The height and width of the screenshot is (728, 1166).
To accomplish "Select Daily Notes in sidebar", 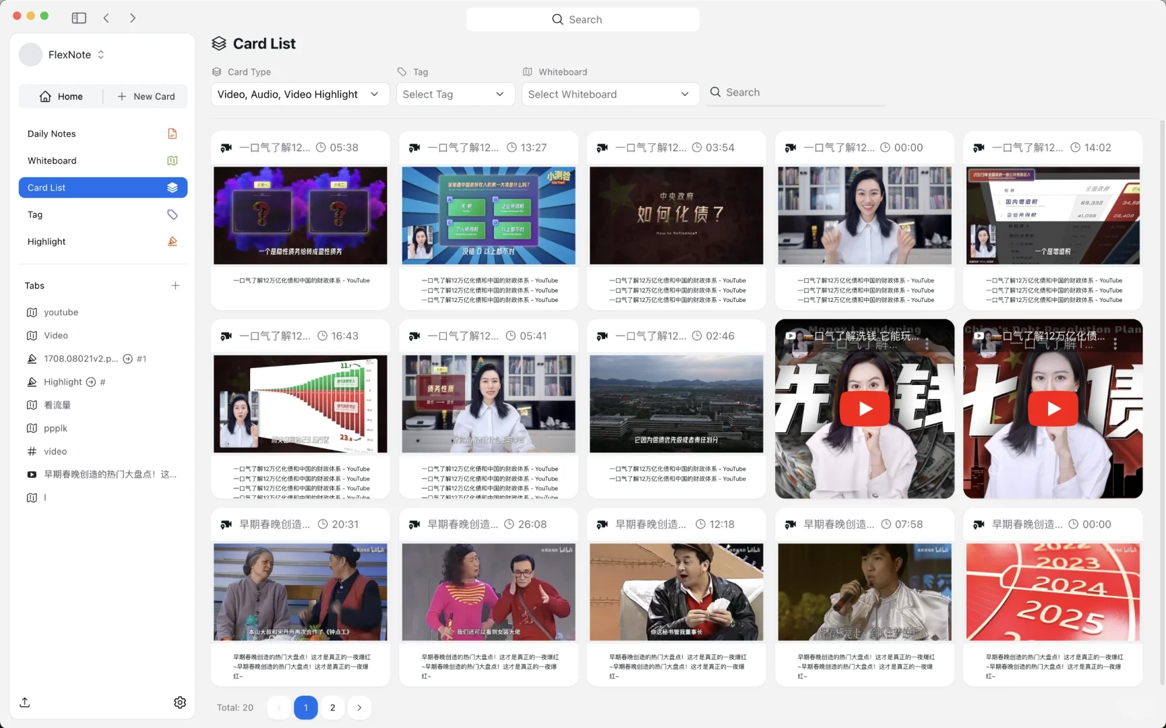I will tap(103, 133).
